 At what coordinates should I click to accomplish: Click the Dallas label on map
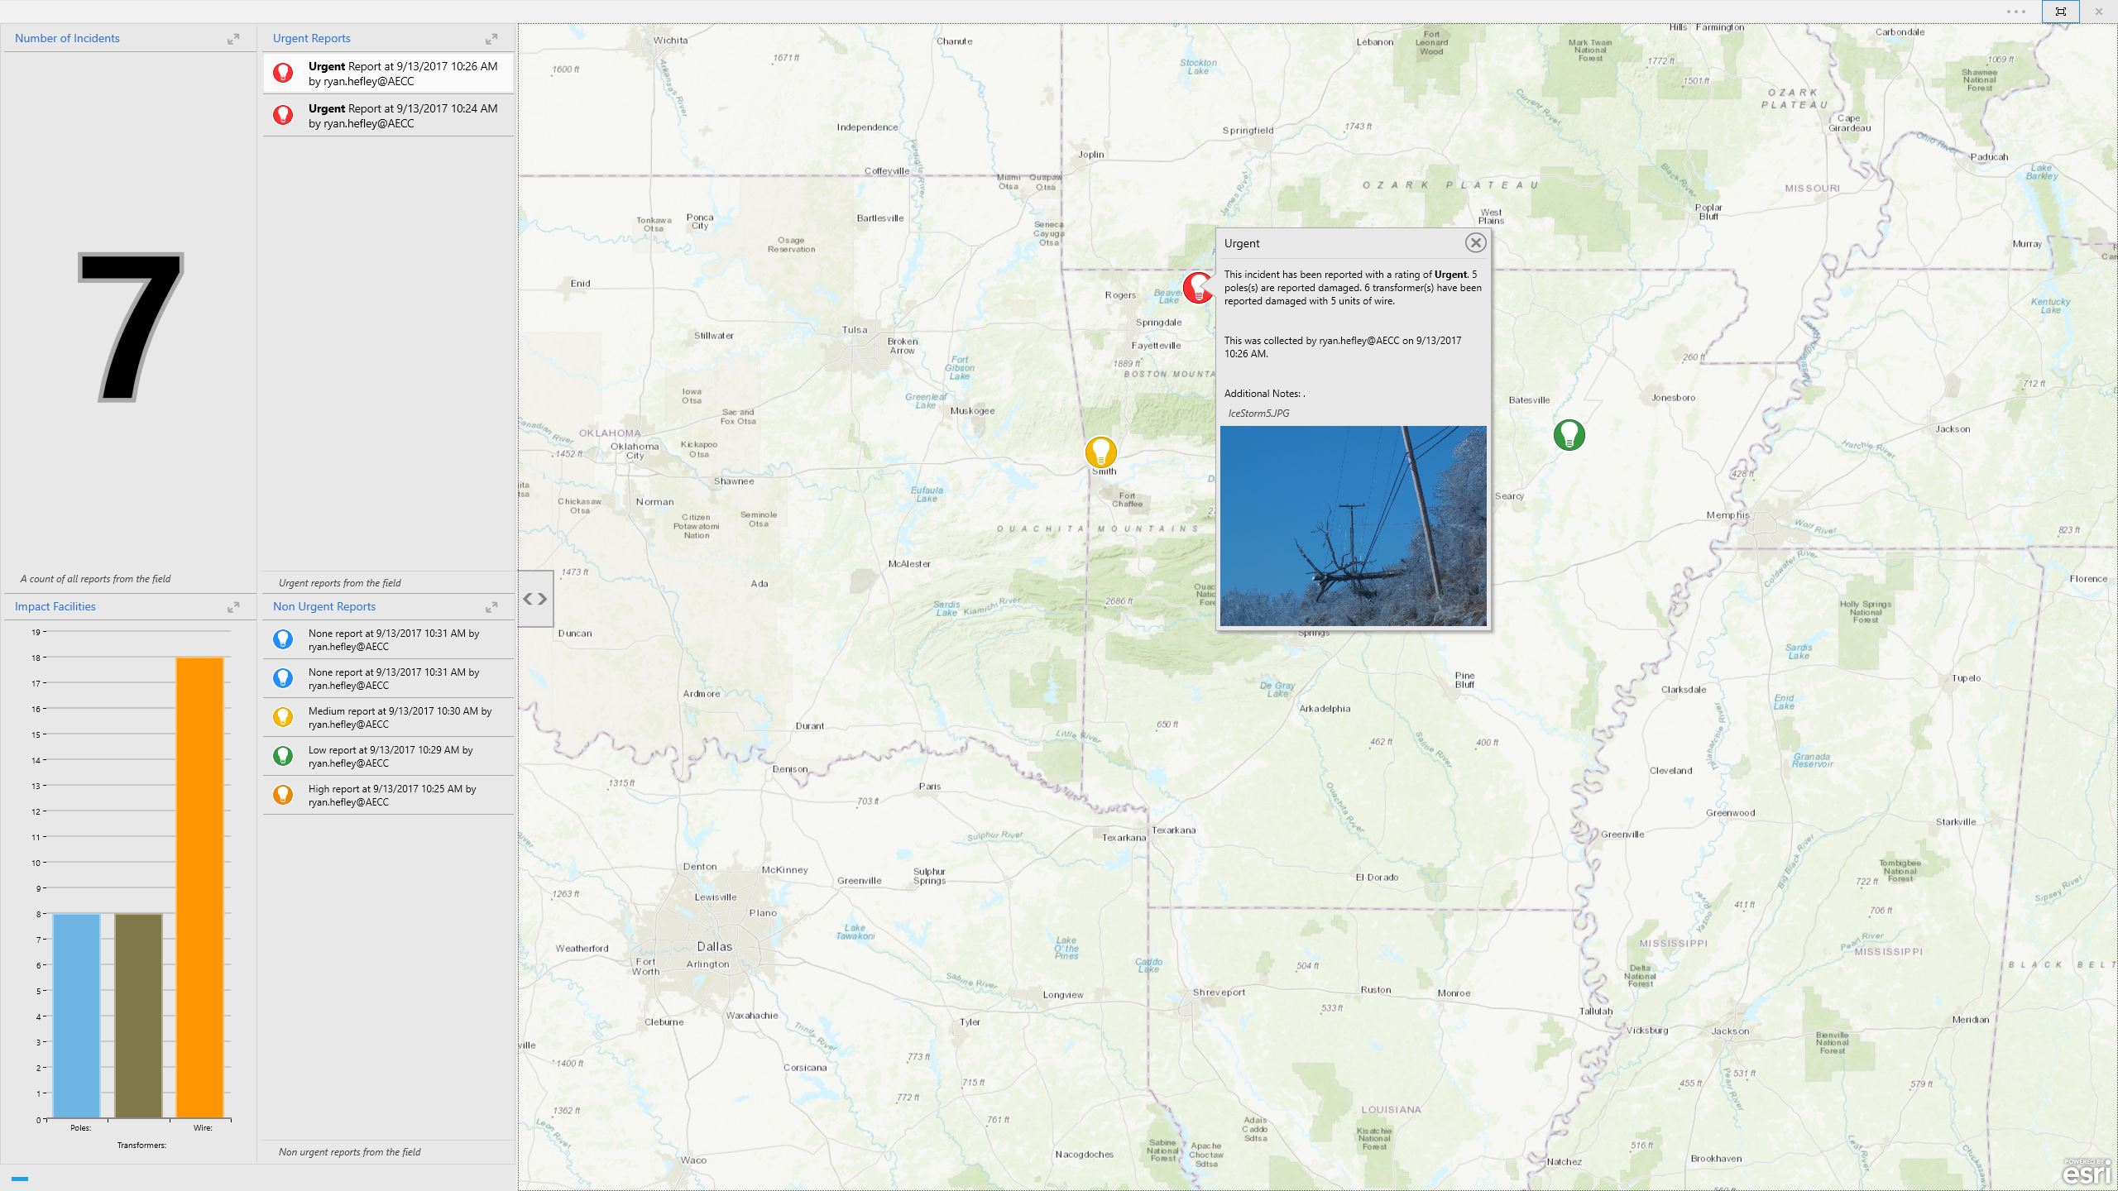[715, 947]
